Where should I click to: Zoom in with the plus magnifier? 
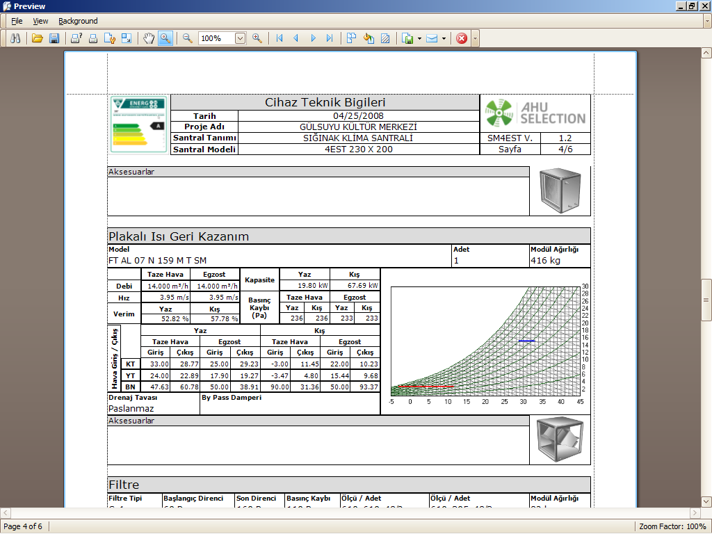pyautogui.click(x=257, y=38)
